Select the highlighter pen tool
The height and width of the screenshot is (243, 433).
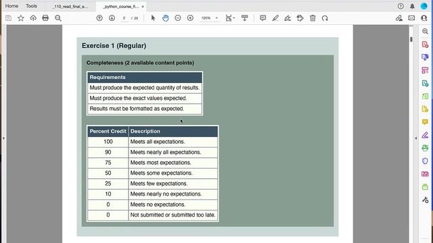pos(275,18)
